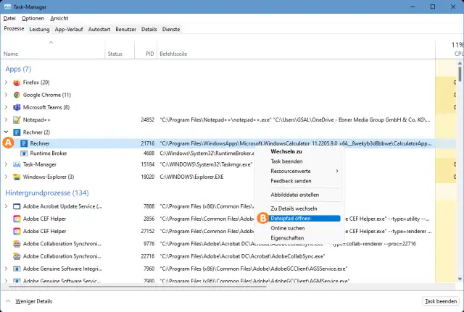Click the Runtime Broker process icon
The width and height of the screenshot is (464, 312).
point(24,153)
